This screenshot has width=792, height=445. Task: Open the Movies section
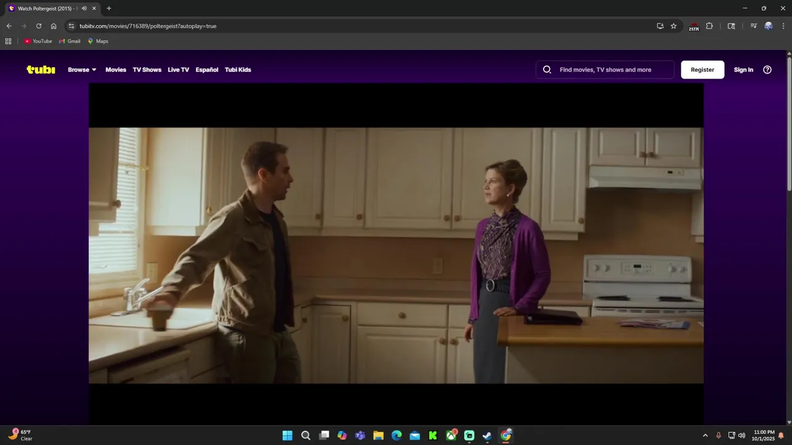(116, 70)
